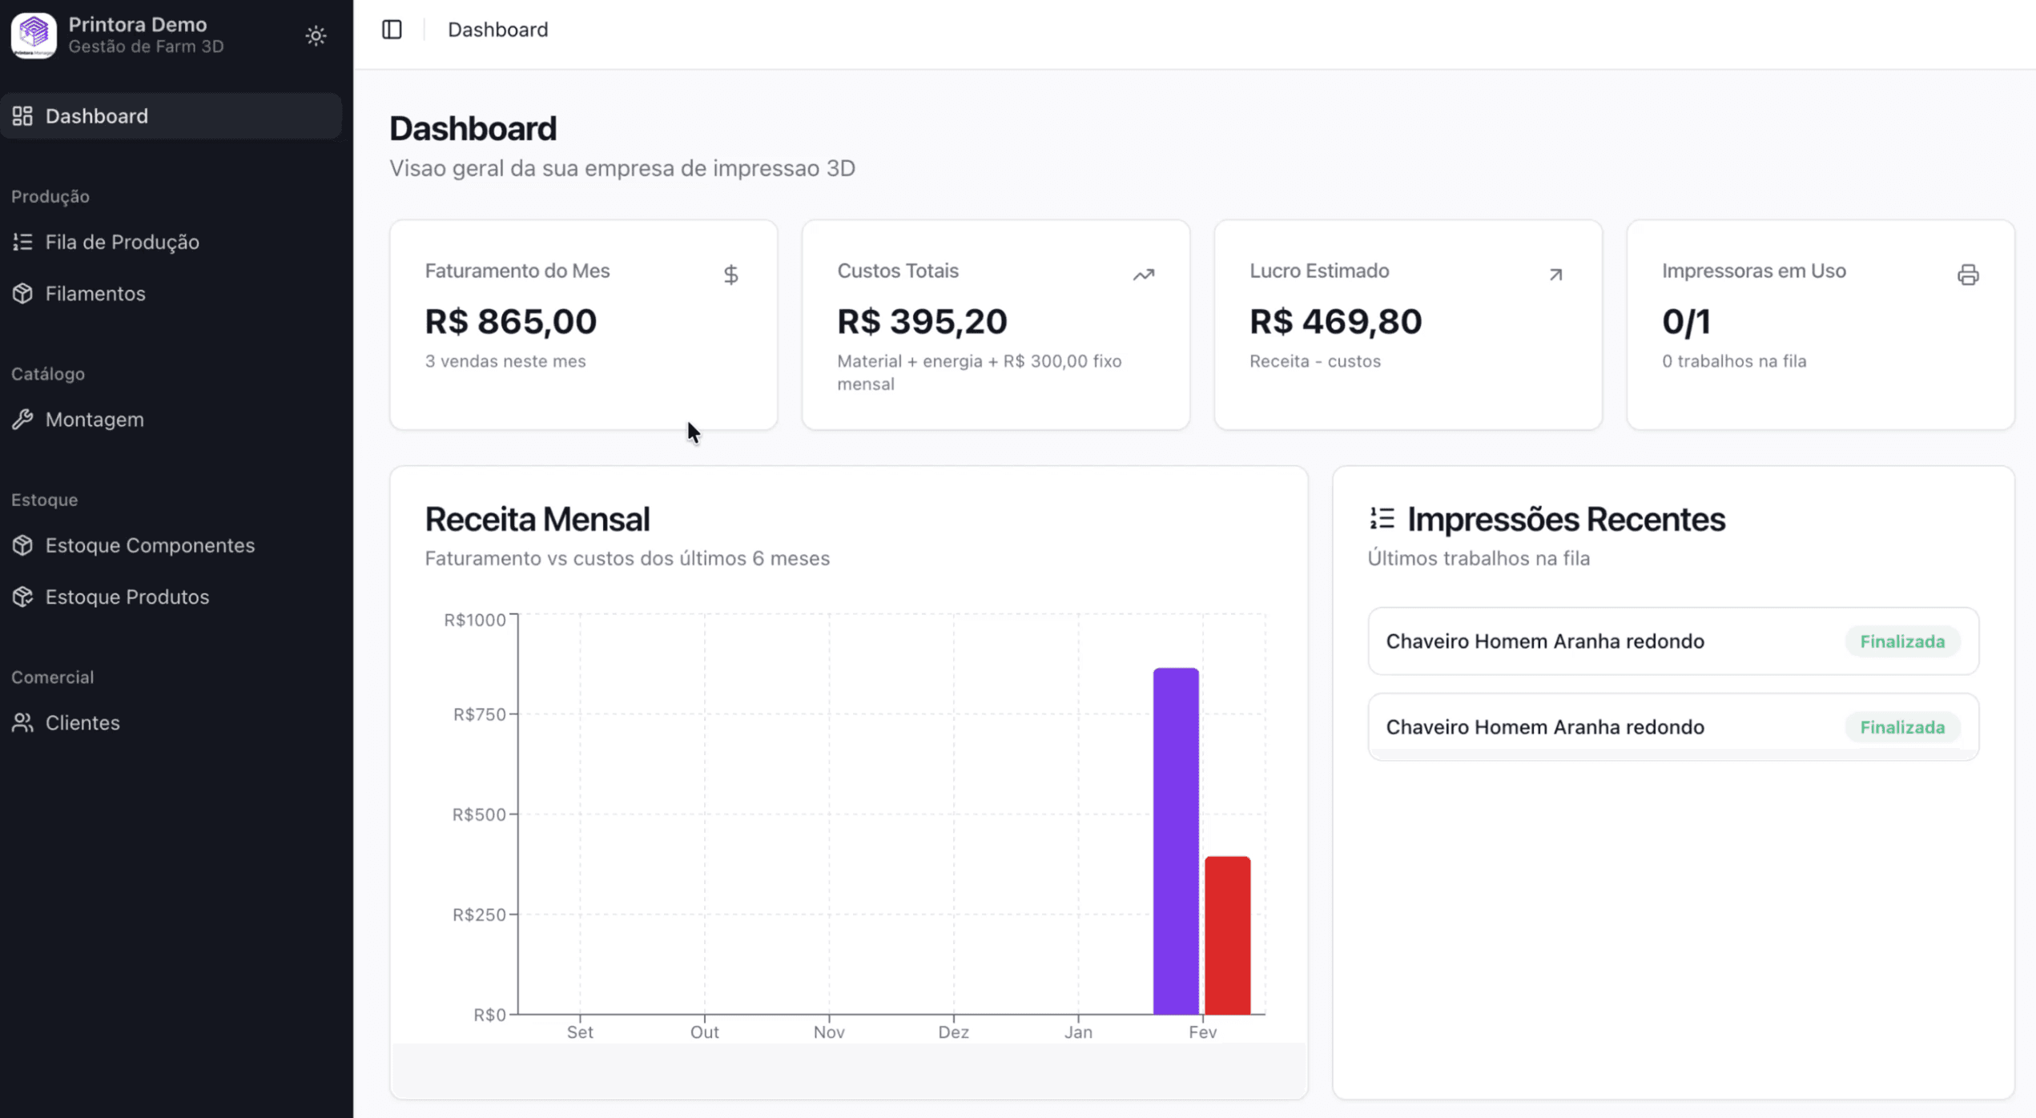Click the list icon beside Impressões Recentes

pos(1382,518)
